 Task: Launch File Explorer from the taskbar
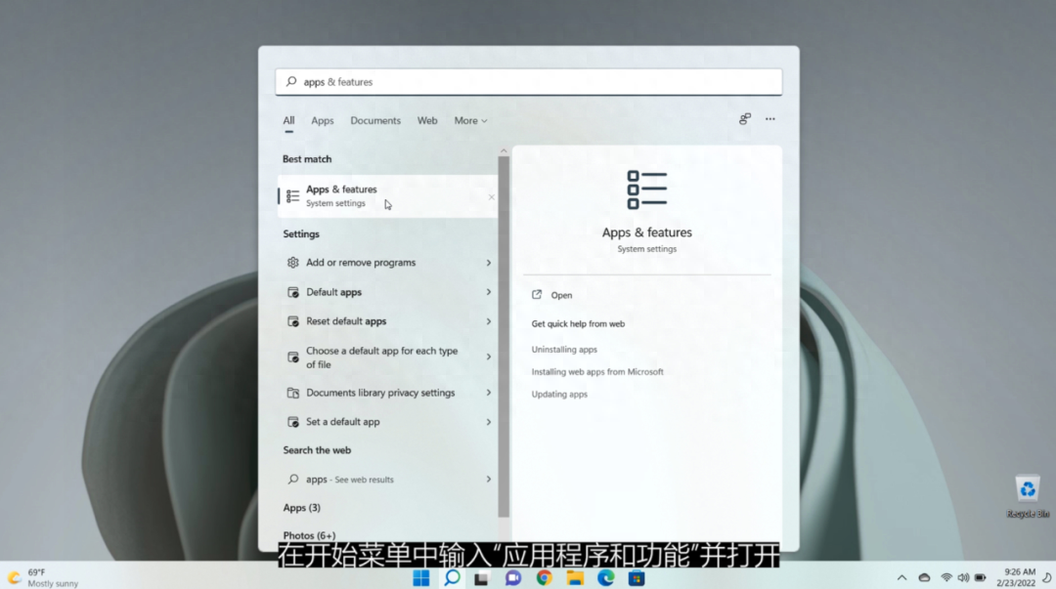pos(575,578)
